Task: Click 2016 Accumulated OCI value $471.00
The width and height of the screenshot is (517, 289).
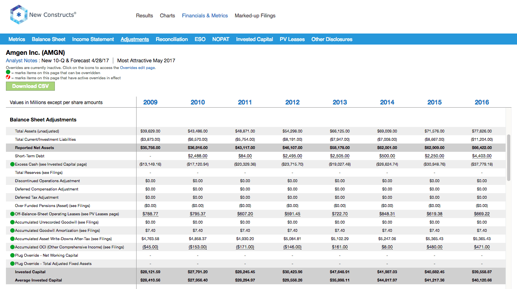Action: (482, 247)
